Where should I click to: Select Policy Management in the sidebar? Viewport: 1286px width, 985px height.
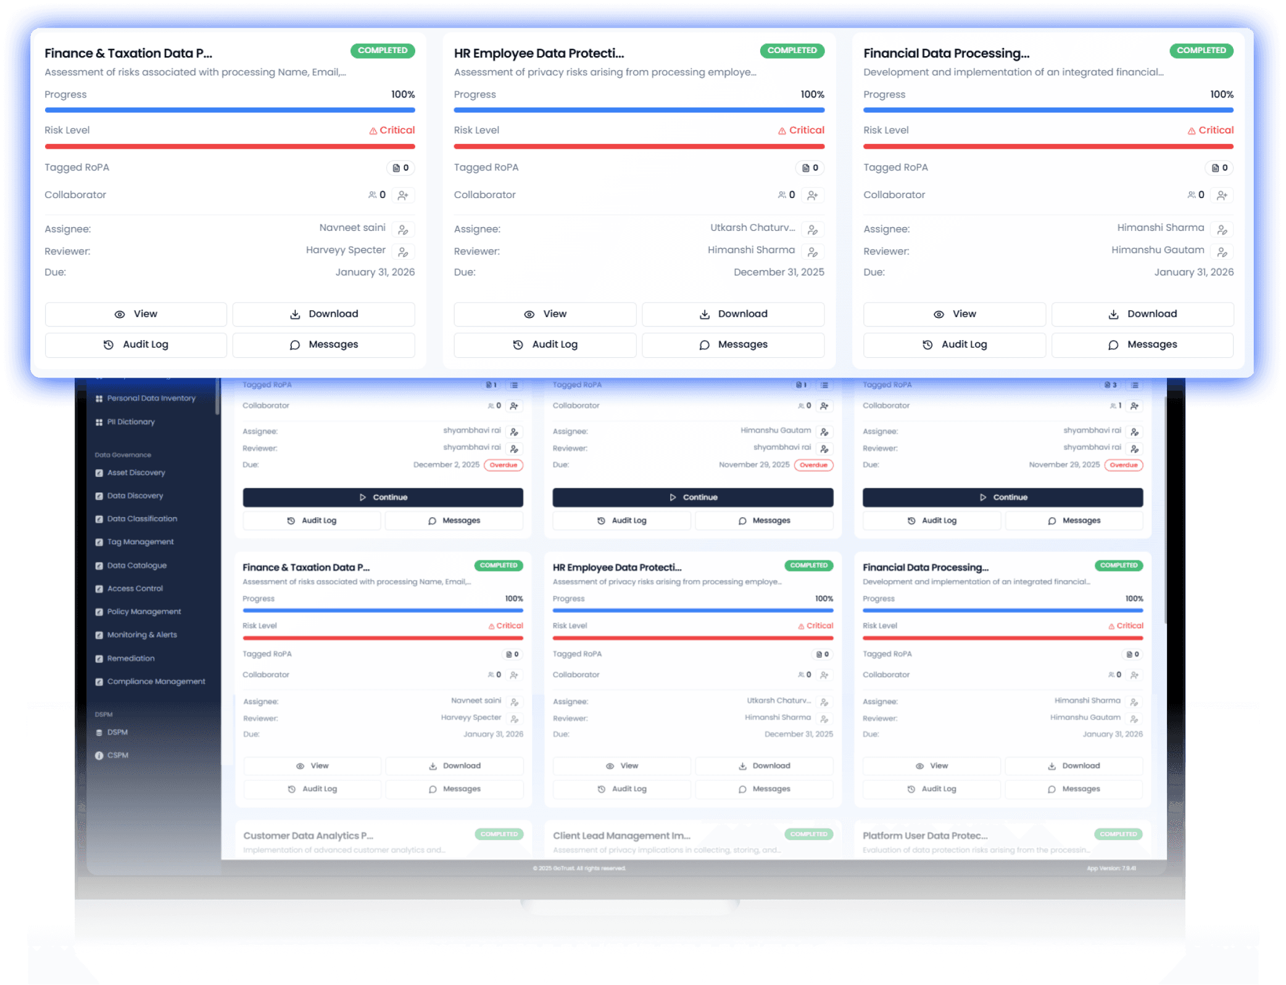click(145, 611)
